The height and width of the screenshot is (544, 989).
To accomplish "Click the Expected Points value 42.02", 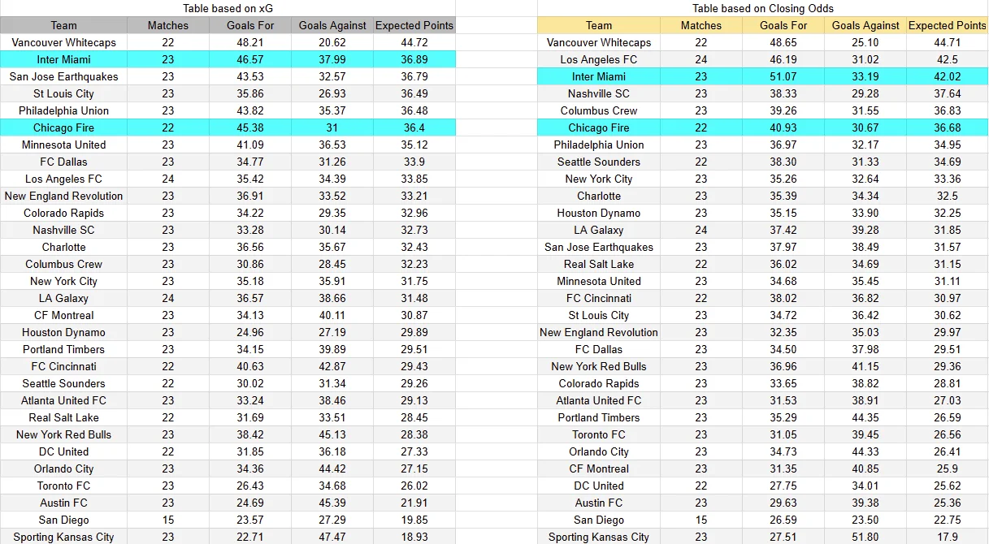I will click(x=947, y=76).
